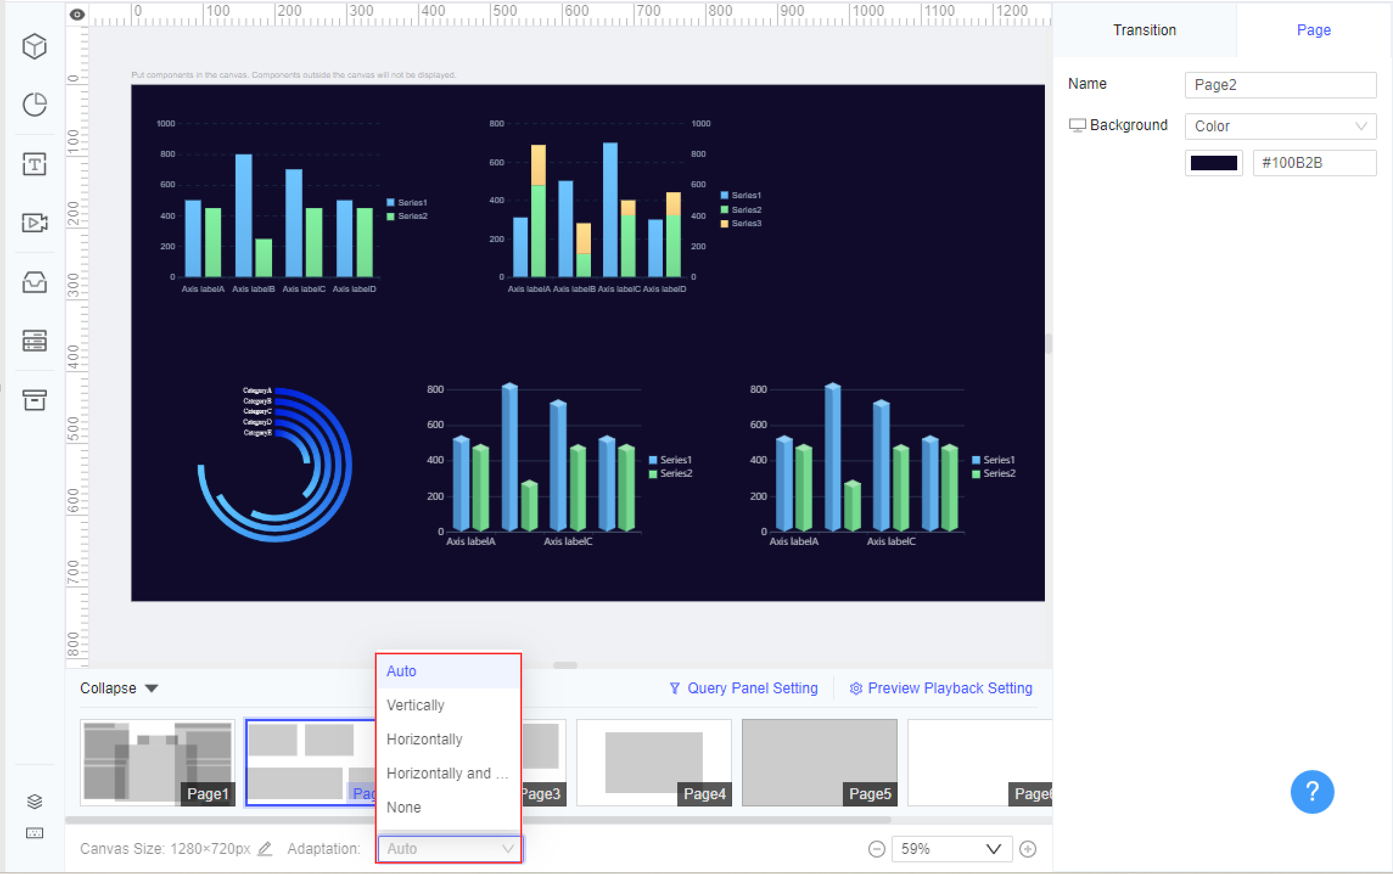Select the container component icon
Screen dimensions: 1393x874
pyautogui.click(x=34, y=400)
